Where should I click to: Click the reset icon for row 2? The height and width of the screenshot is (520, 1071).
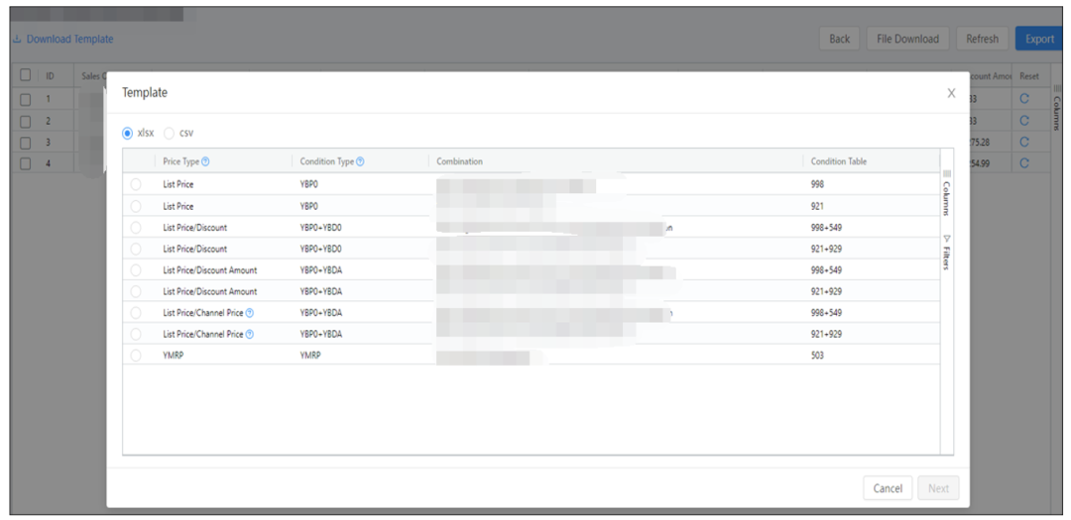click(x=1023, y=121)
